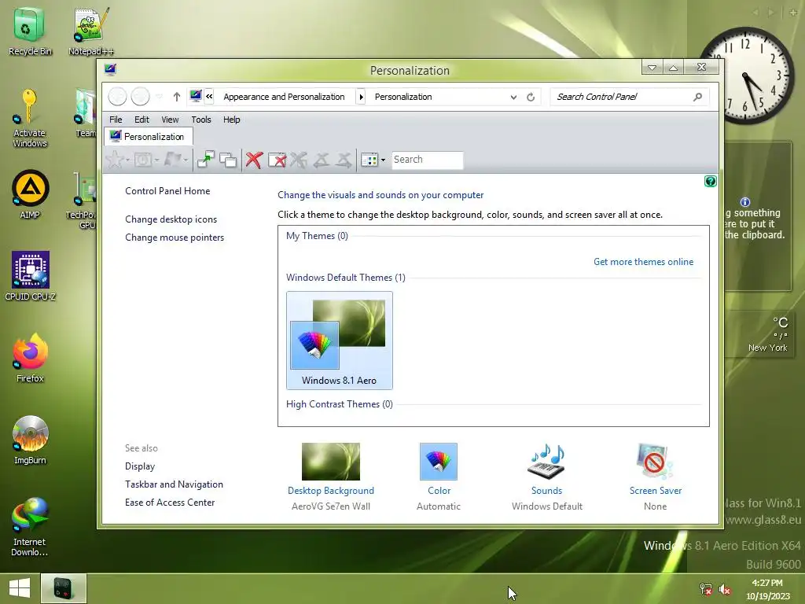Click the network status tray icon
This screenshot has height=604, width=805.
point(706,589)
